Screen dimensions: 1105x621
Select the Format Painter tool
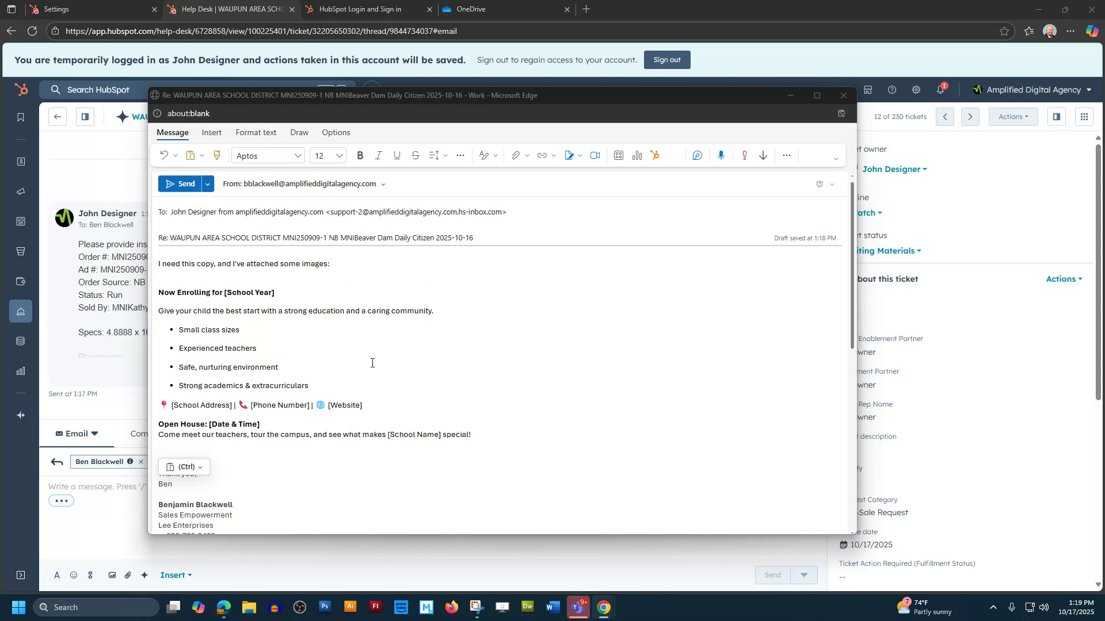[x=217, y=155]
